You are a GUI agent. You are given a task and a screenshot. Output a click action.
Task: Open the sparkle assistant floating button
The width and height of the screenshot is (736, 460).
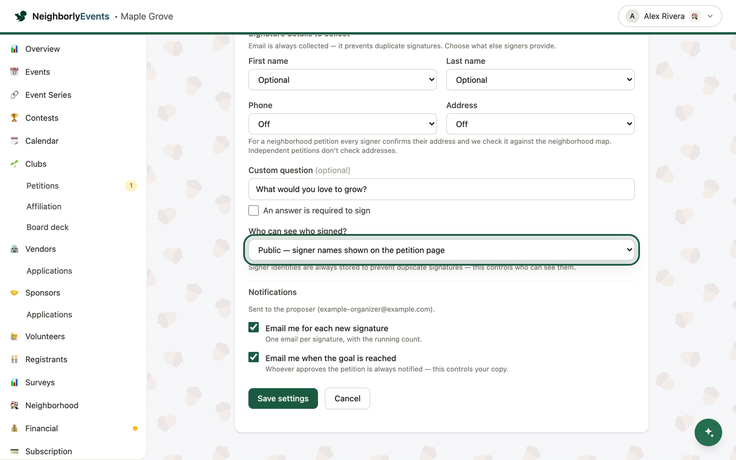[x=708, y=432]
